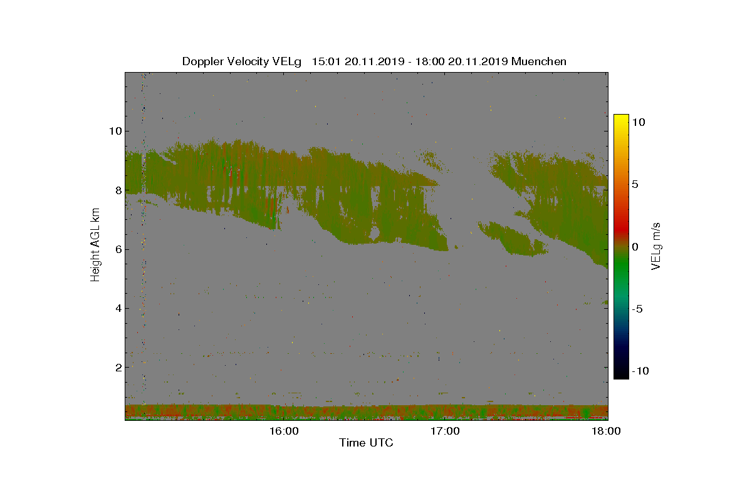
Task: Click the yellow top of the velocity colorbar
Action: (621, 119)
